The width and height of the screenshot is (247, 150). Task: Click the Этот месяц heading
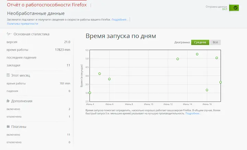pyautogui.click(x=21, y=75)
